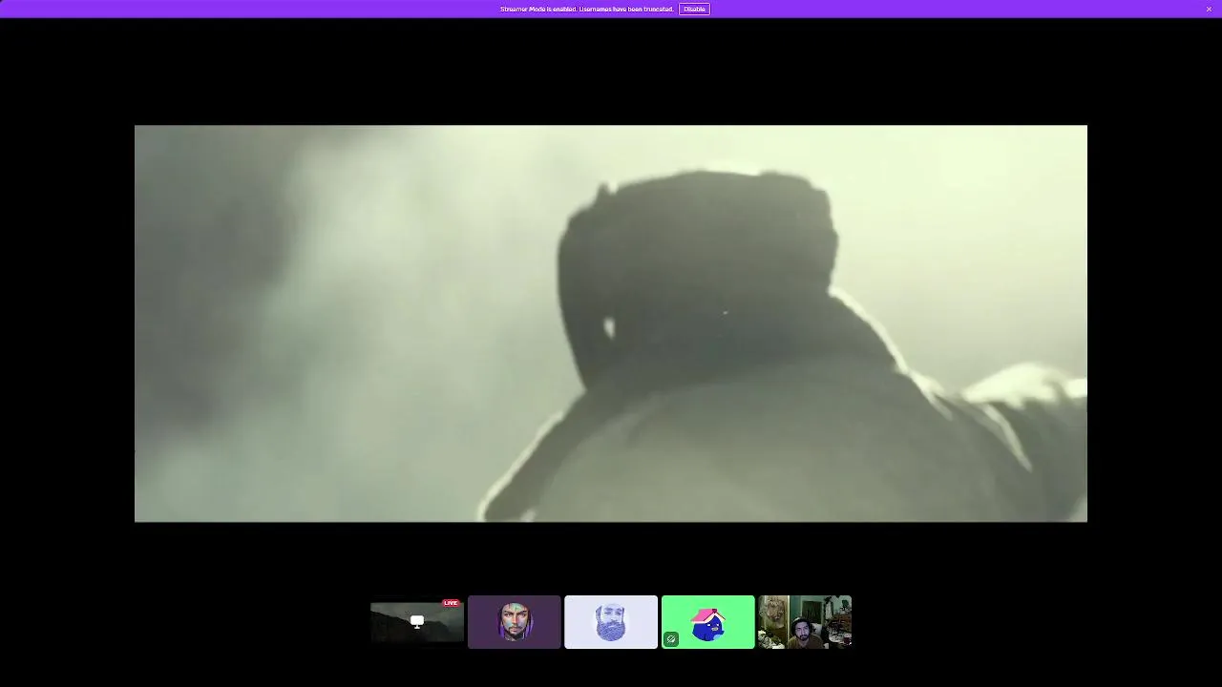
Task: Select the lavender tile with bearded sketch avatar
Action: coord(611,622)
